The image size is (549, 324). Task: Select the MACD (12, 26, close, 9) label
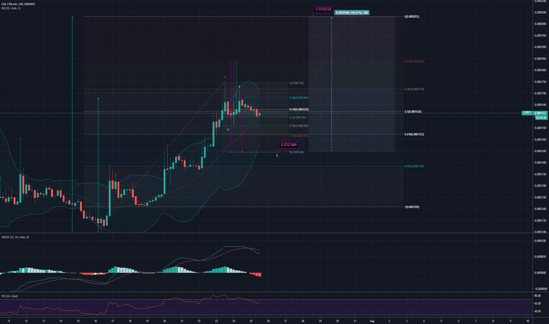tap(15, 237)
